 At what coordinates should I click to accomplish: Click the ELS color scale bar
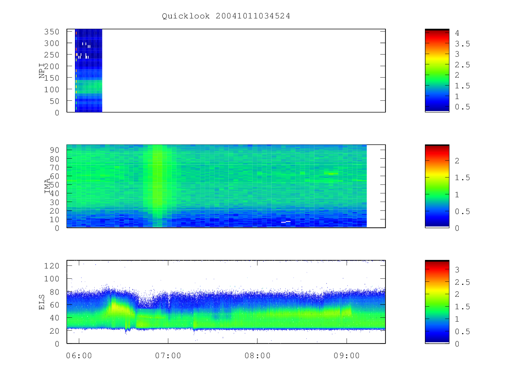[437, 302]
